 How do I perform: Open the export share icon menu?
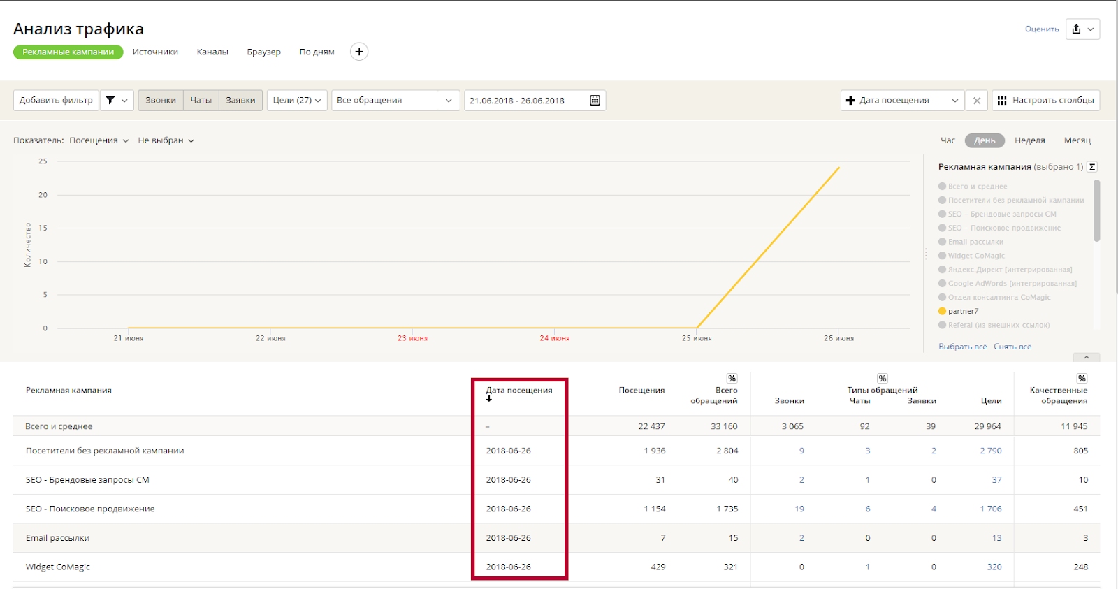click(1082, 29)
